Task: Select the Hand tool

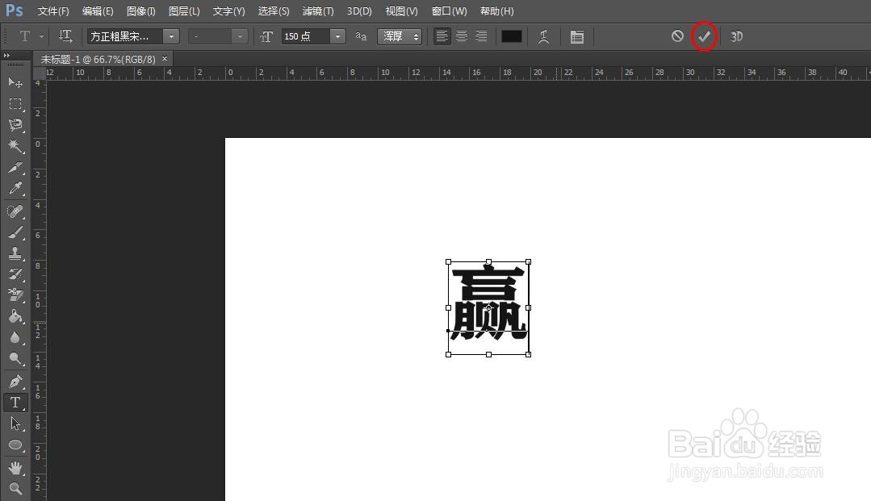Action: point(15,468)
